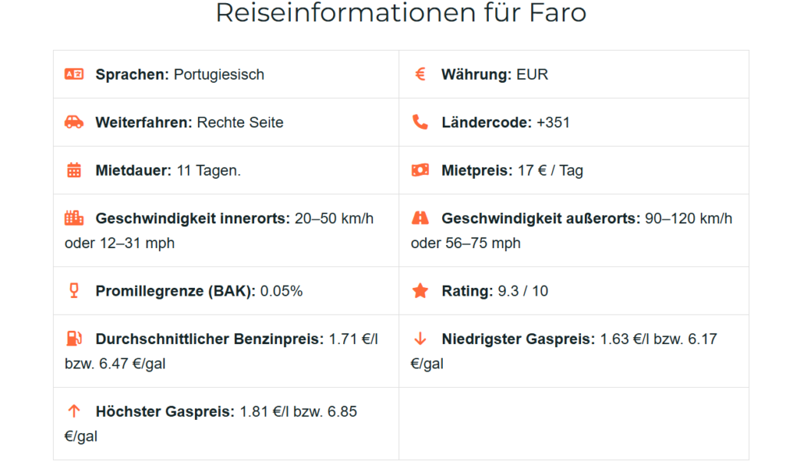This screenshot has height=476, width=786.
Task: Click the euro icon beside Währung
Action: tap(420, 74)
